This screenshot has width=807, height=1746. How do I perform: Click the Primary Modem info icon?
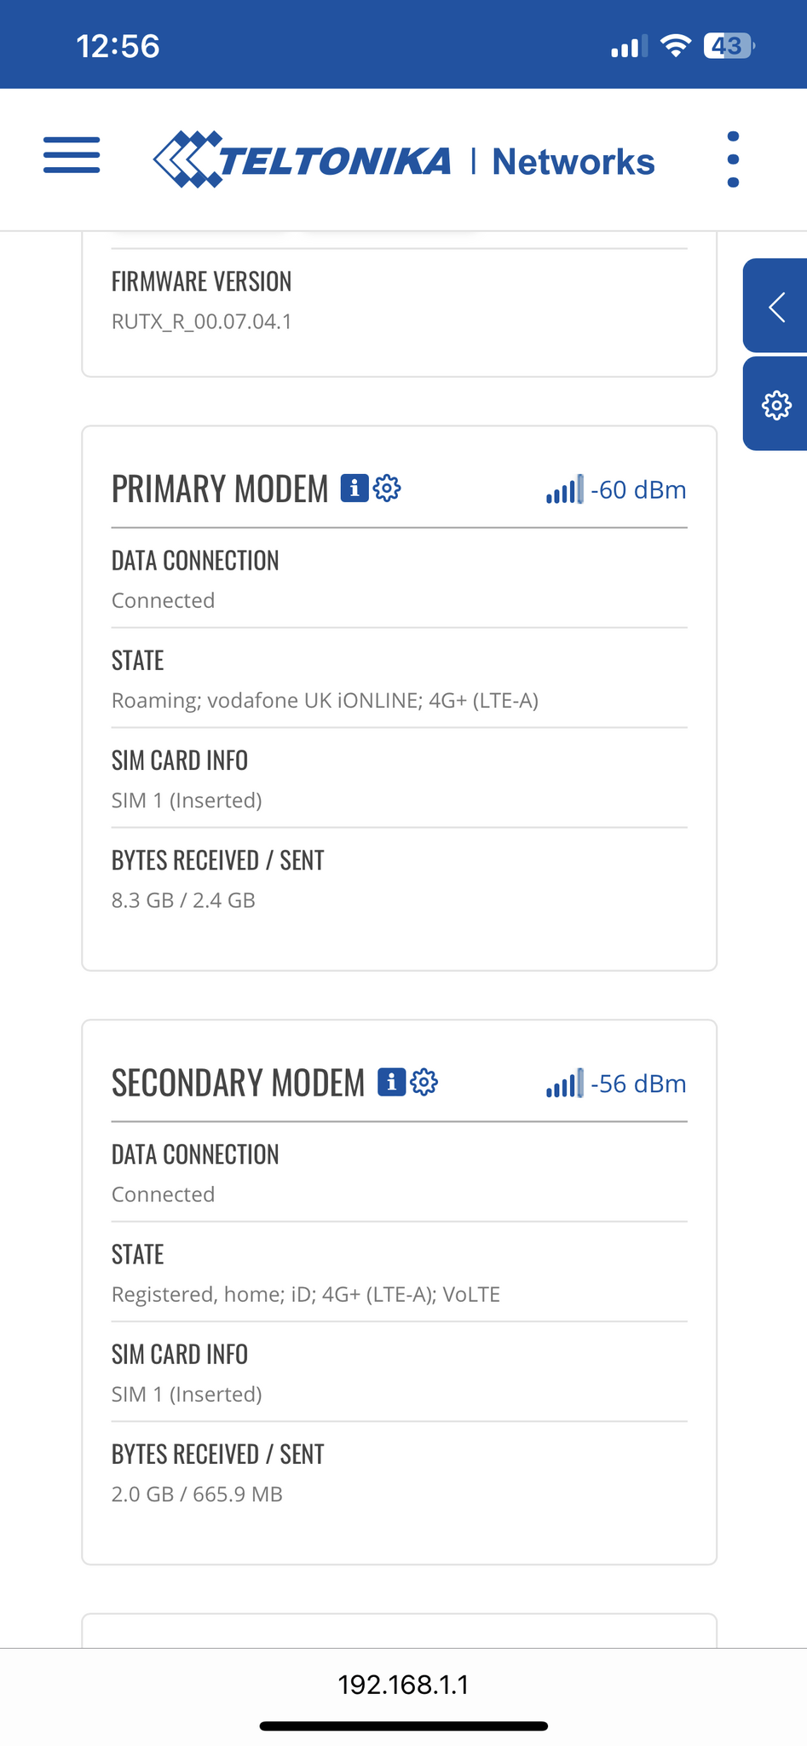(355, 489)
